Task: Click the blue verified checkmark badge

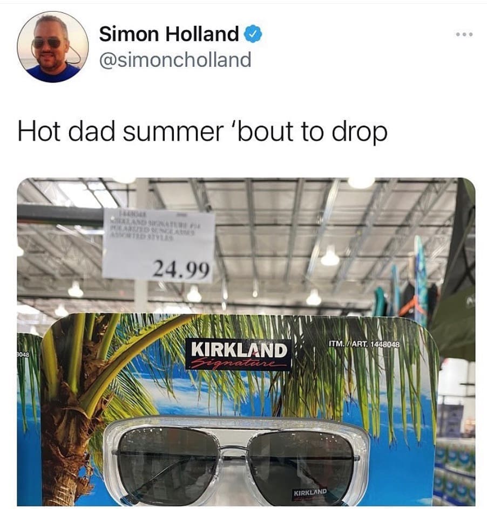Action: pyautogui.click(x=253, y=34)
